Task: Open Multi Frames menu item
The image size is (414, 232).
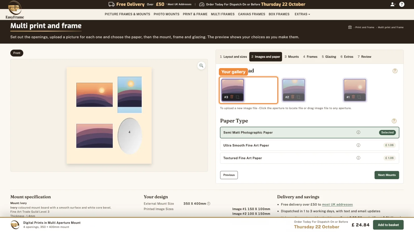Action: click(x=223, y=14)
